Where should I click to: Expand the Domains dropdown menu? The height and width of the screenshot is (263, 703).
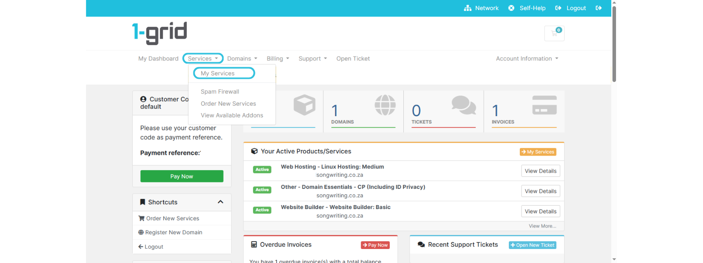tap(242, 59)
